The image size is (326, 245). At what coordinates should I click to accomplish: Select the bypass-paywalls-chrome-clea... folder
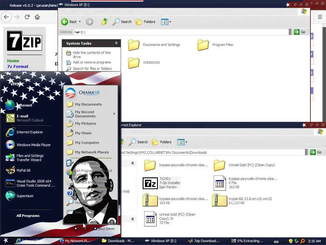click(176, 165)
